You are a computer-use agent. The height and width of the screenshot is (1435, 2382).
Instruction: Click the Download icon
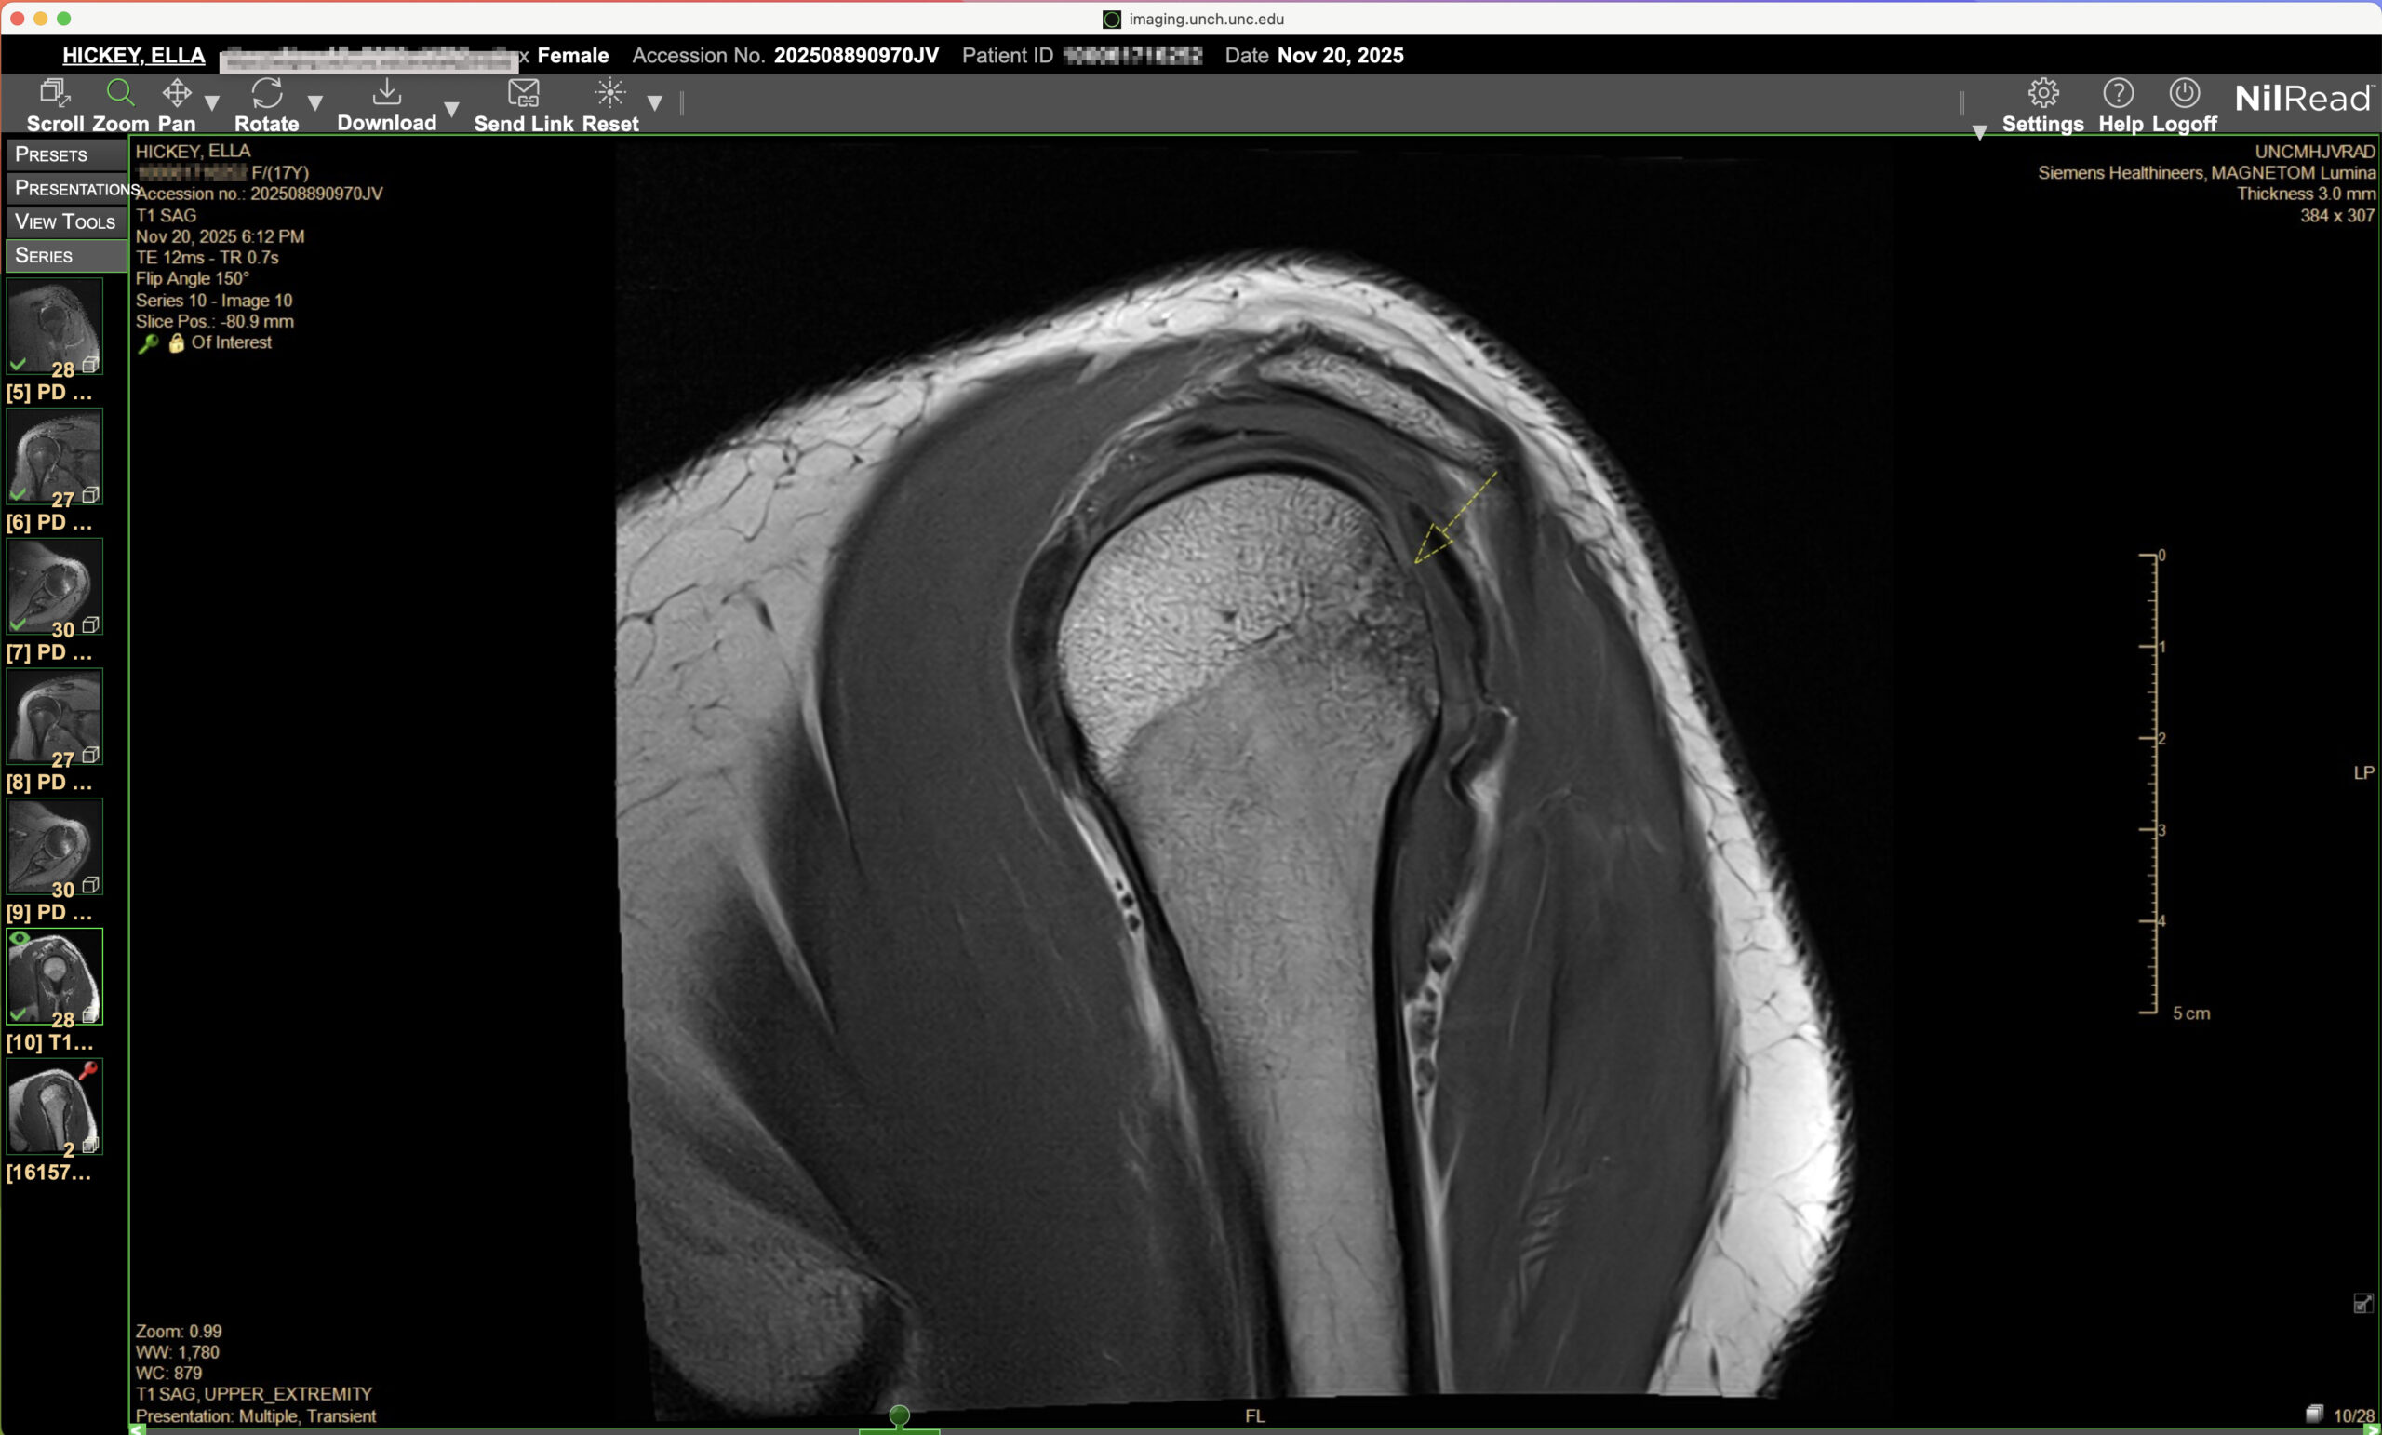(x=387, y=93)
